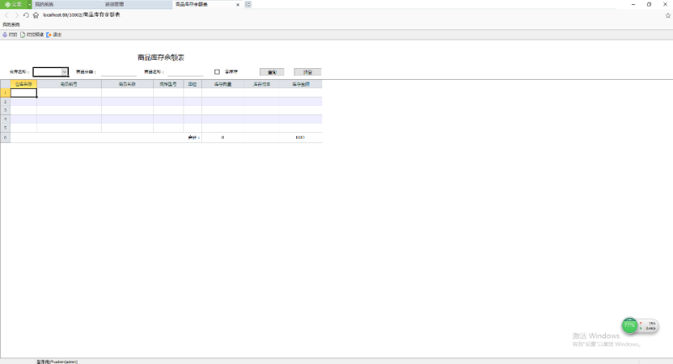The image size is (673, 364).
Task: Click the green 云表 logo button
Action: pyautogui.click(x=13, y=4)
